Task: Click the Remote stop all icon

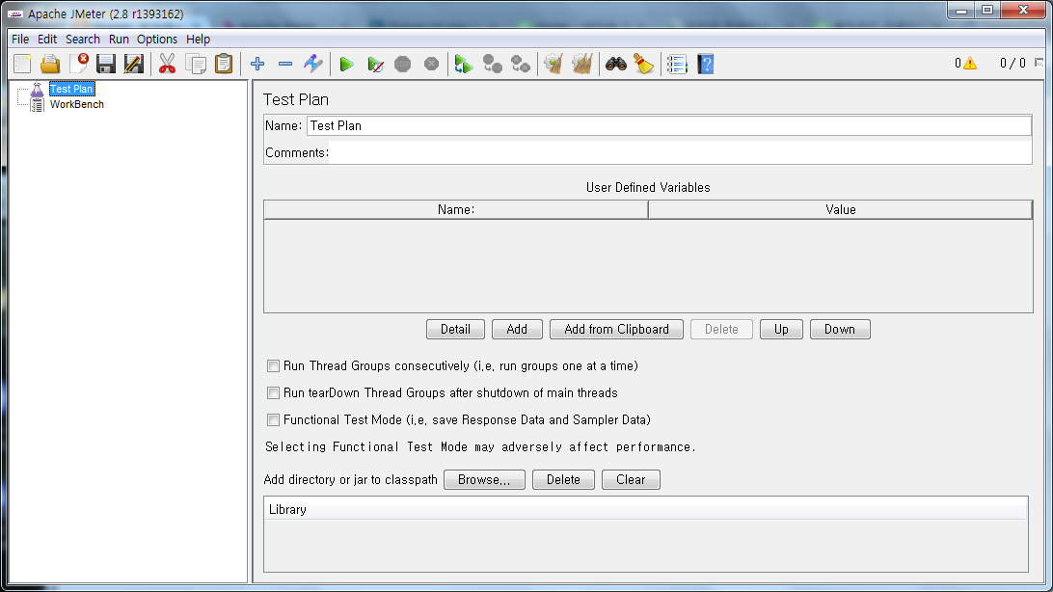Action: click(x=492, y=64)
